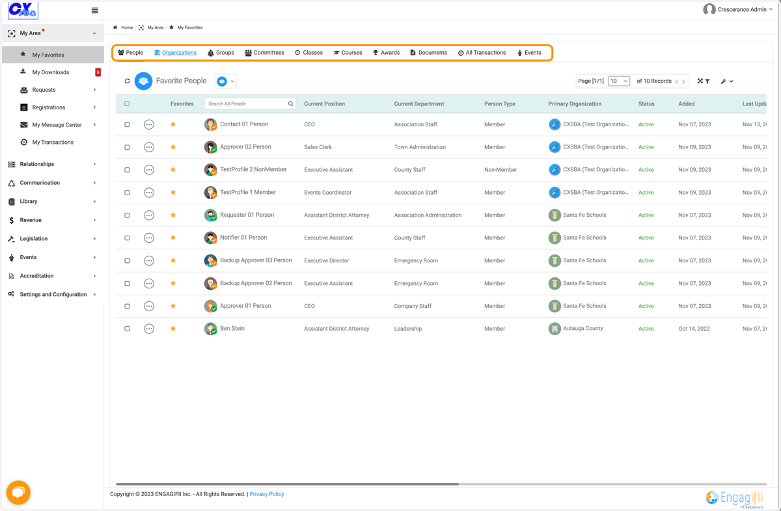Check the box for Contact 01 Person
Image resolution: width=781 pixels, height=511 pixels.
point(127,124)
